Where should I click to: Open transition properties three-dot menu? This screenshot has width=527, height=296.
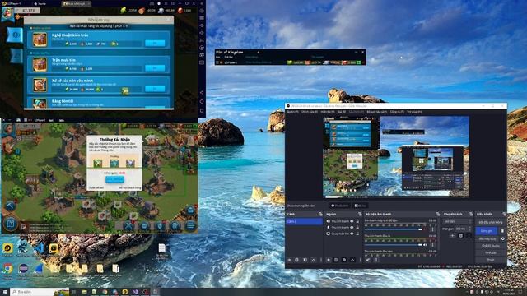[469, 236]
